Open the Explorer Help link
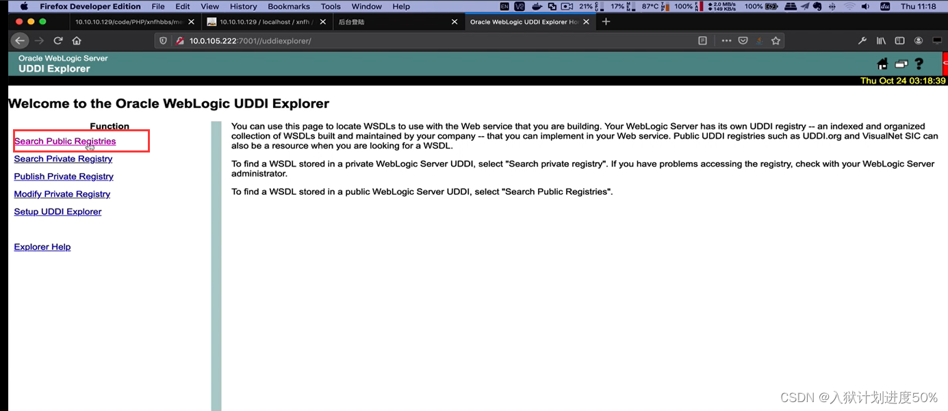This screenshot has width=948, height=411. 42,247
